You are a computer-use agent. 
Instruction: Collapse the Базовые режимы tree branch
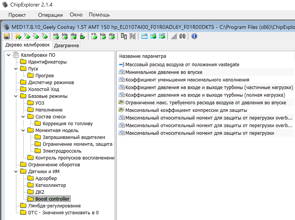16,96
